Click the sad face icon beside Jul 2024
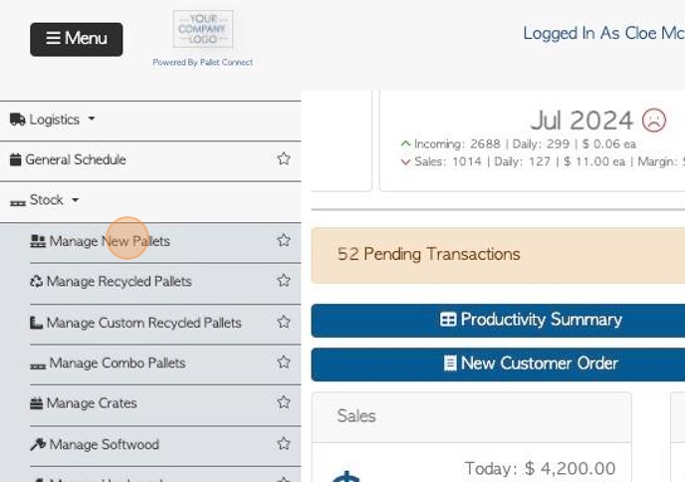Viewport: 685px width, 482px height. [653, 120]
